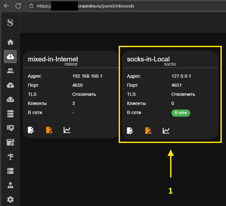Edit the socks-in-Local inbound

click(130, 131)
